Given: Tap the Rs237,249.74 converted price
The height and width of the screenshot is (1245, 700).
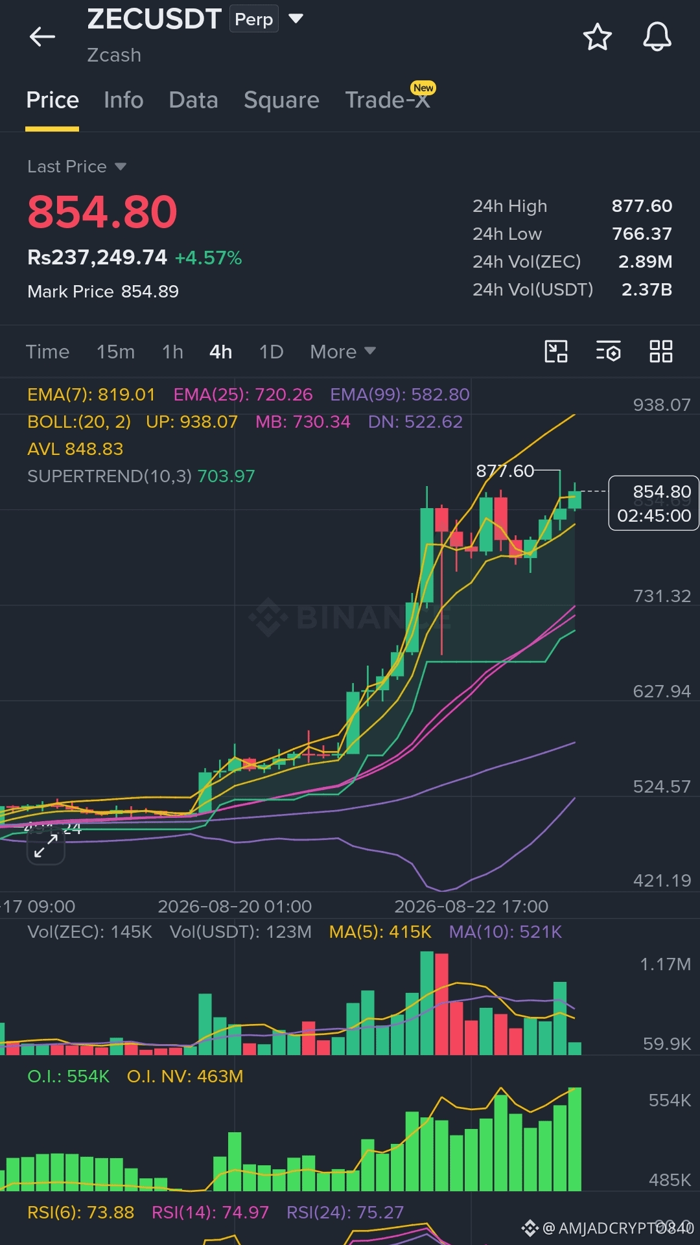Looking at the screenshot, I should tap(97, 257).
